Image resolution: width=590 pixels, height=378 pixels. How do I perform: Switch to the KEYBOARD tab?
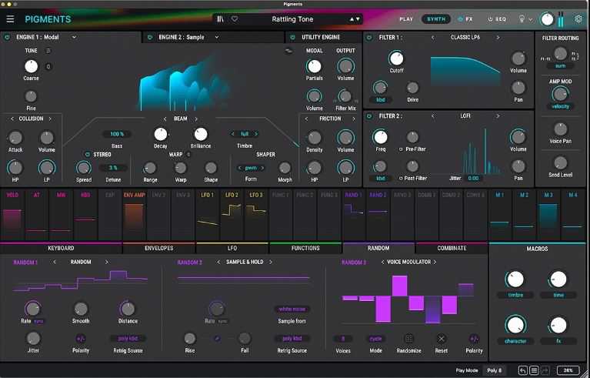click(x=61, y=248)
